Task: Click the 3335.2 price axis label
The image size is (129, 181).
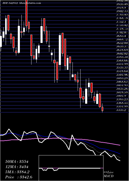Action: point(121,110)
